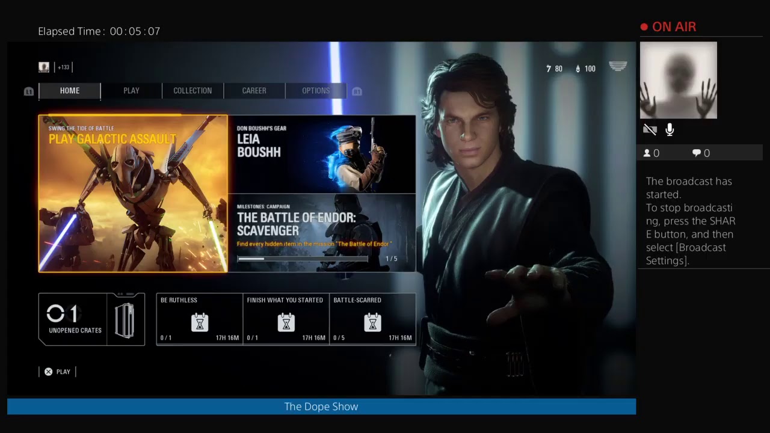770x433 pixels.
Task: Click the comment count bubble icon
Action: (x=697, y=153)
